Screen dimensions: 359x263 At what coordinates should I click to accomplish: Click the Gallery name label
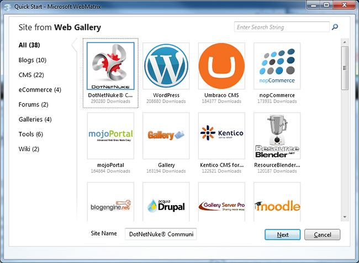tap(166, 165)
